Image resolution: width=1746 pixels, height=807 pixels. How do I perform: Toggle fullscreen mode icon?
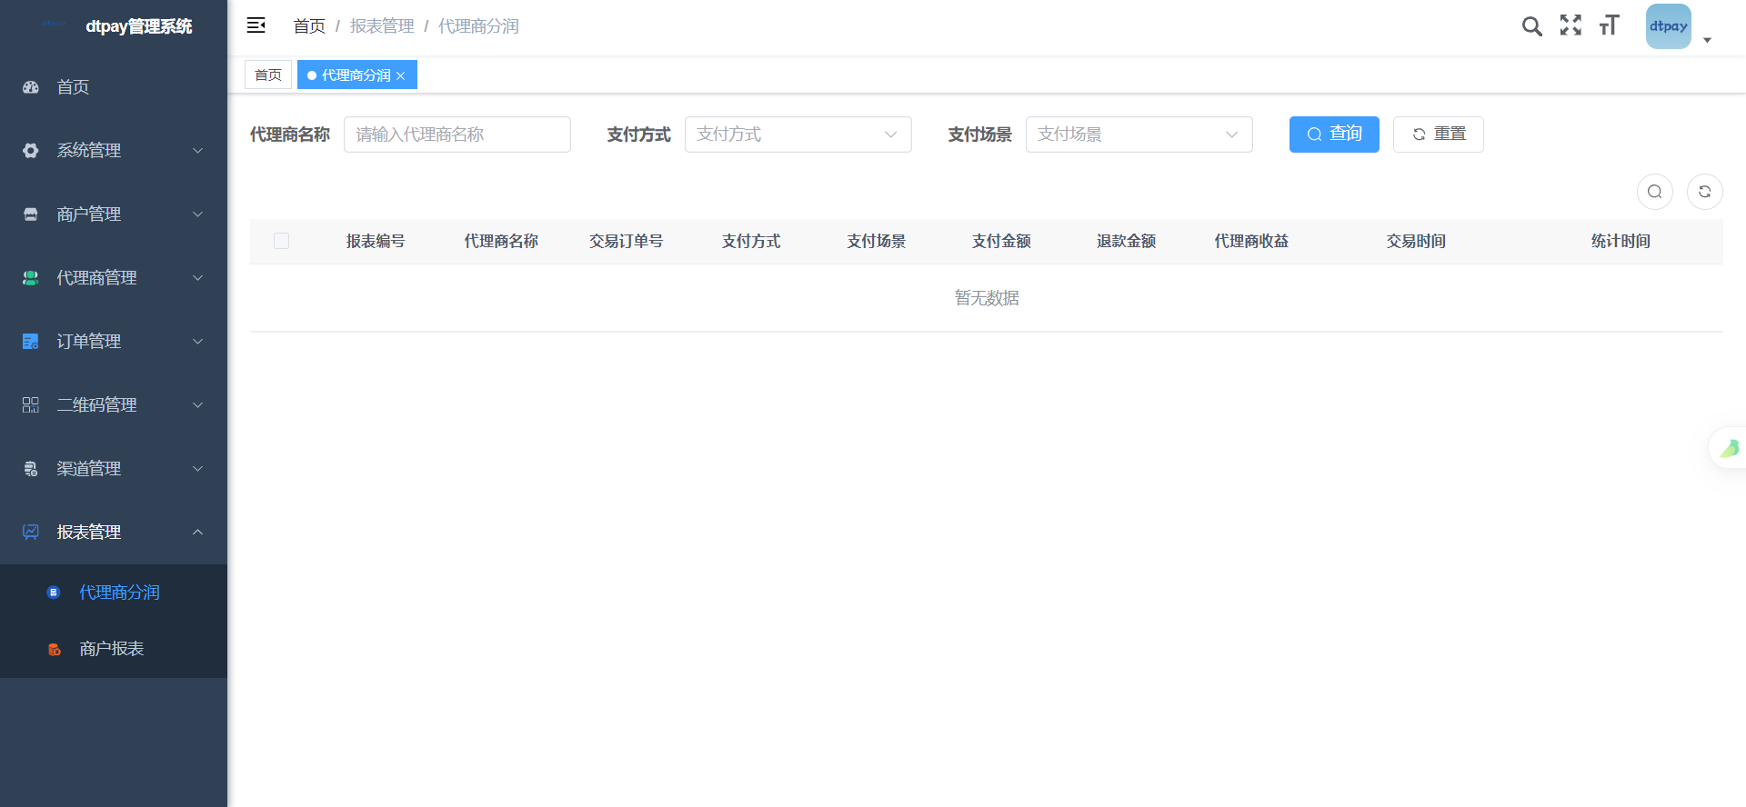click(1570, 25)
